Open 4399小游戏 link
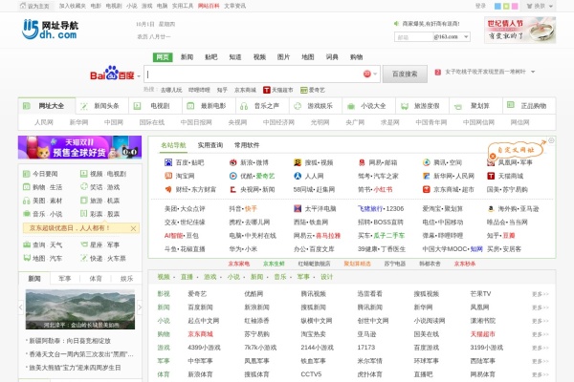The image size is (574, 382). (x=204, y=348)
